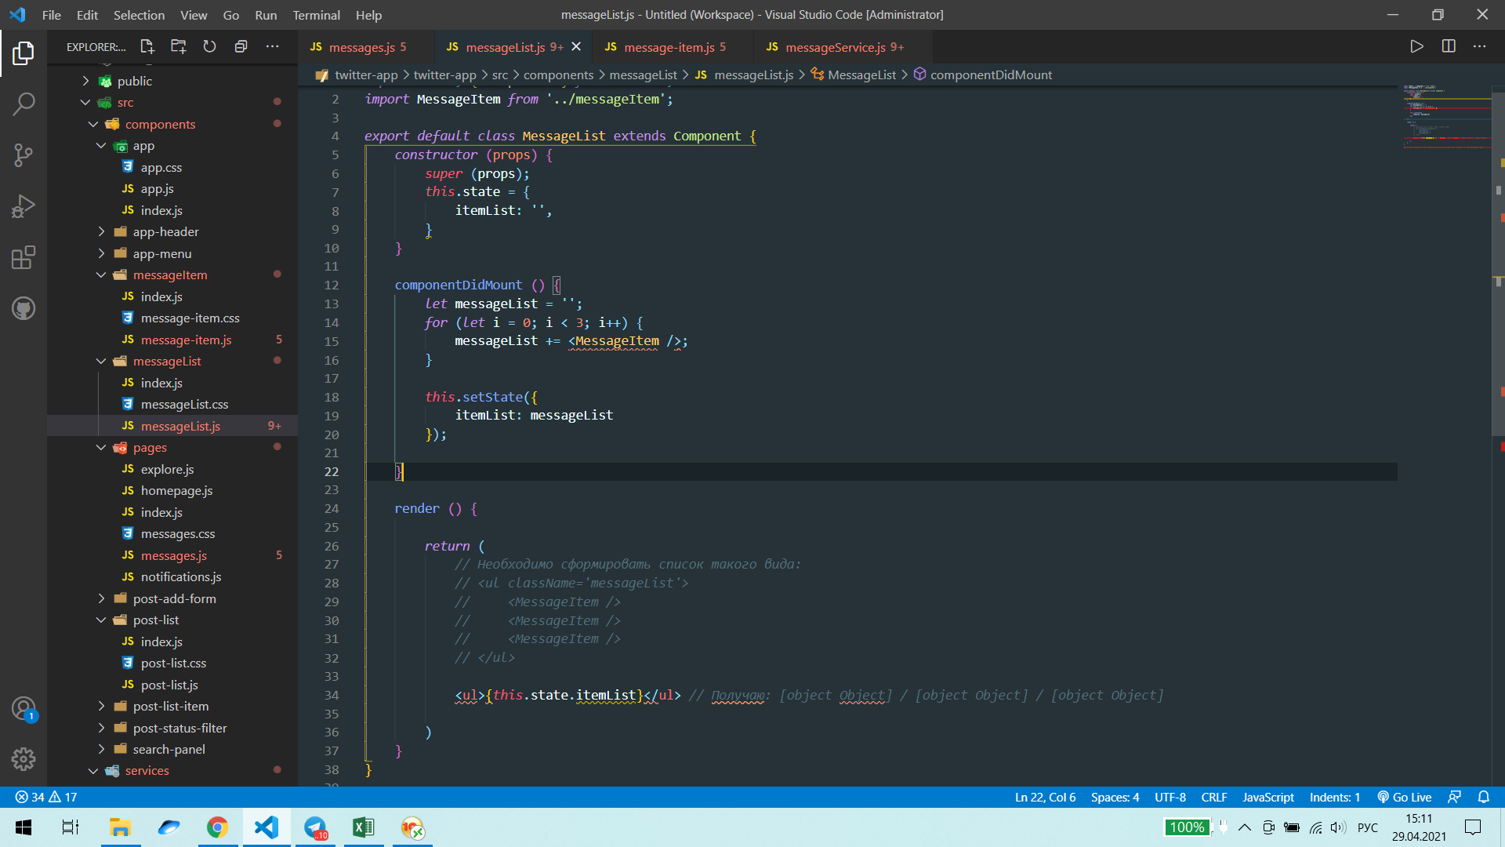Open notifications bell in status bar
Image resolution: width=1505 pixels, height=847 pixels.
pyautogui.click(x=1484, y=797)
